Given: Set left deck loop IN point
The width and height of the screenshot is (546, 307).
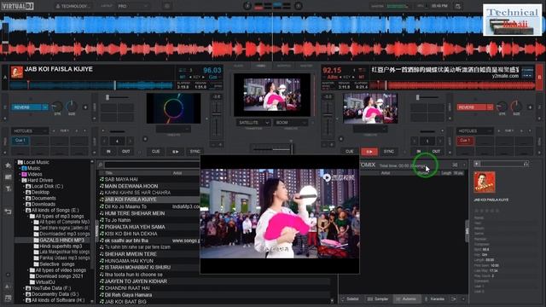Looking at the screenshot, I should [108, 152].
